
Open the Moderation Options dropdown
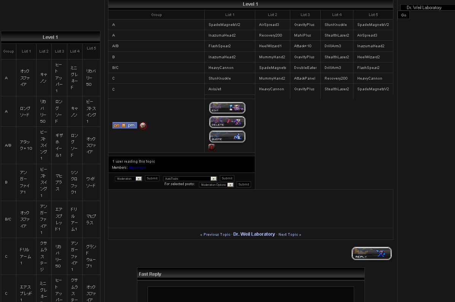[x=216, y=185]
